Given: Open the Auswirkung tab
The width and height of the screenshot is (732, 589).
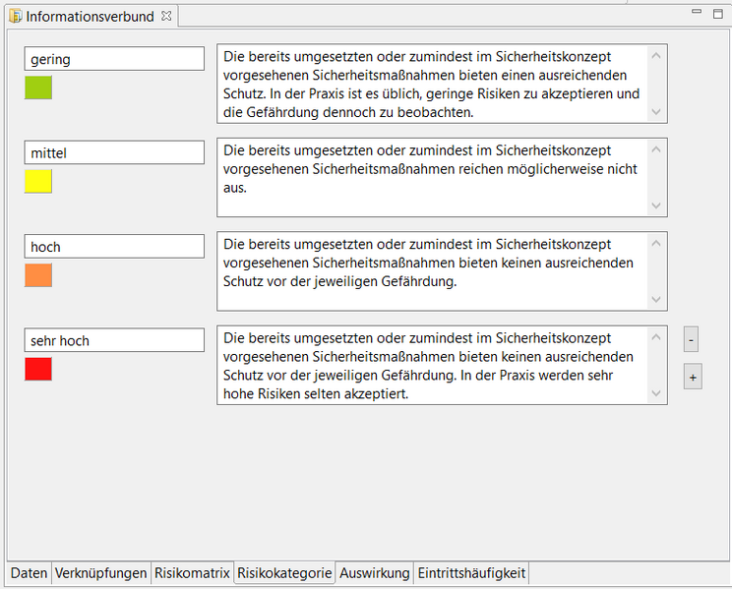Looking at the screenshot, I should click(x=375, y=572).
